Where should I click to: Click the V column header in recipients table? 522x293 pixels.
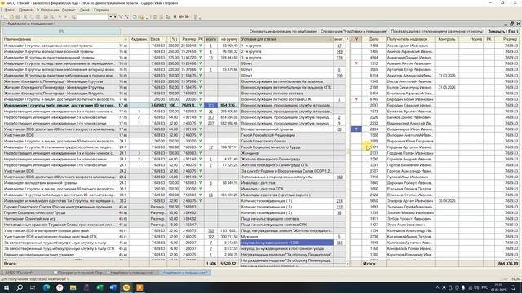tap(356, 39)
